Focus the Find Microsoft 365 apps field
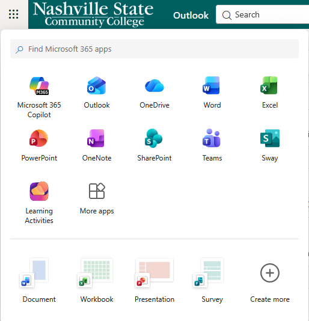Screen dimensions: 309x321 154,49
